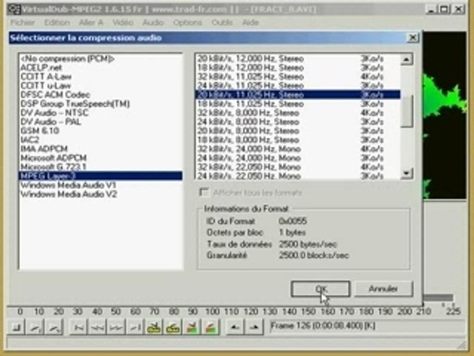Go to previous keyframe using yellow key icon

154,327
